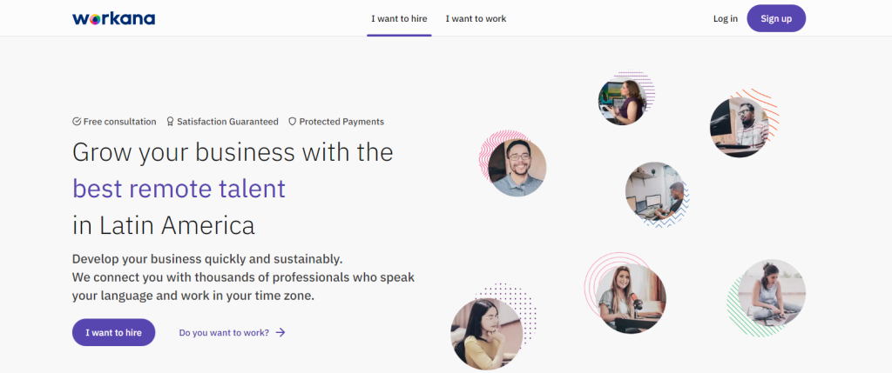Click the best remote talent headline text
Image resolution: width=892 pixels, height=373 pixels.
(179, 188)
